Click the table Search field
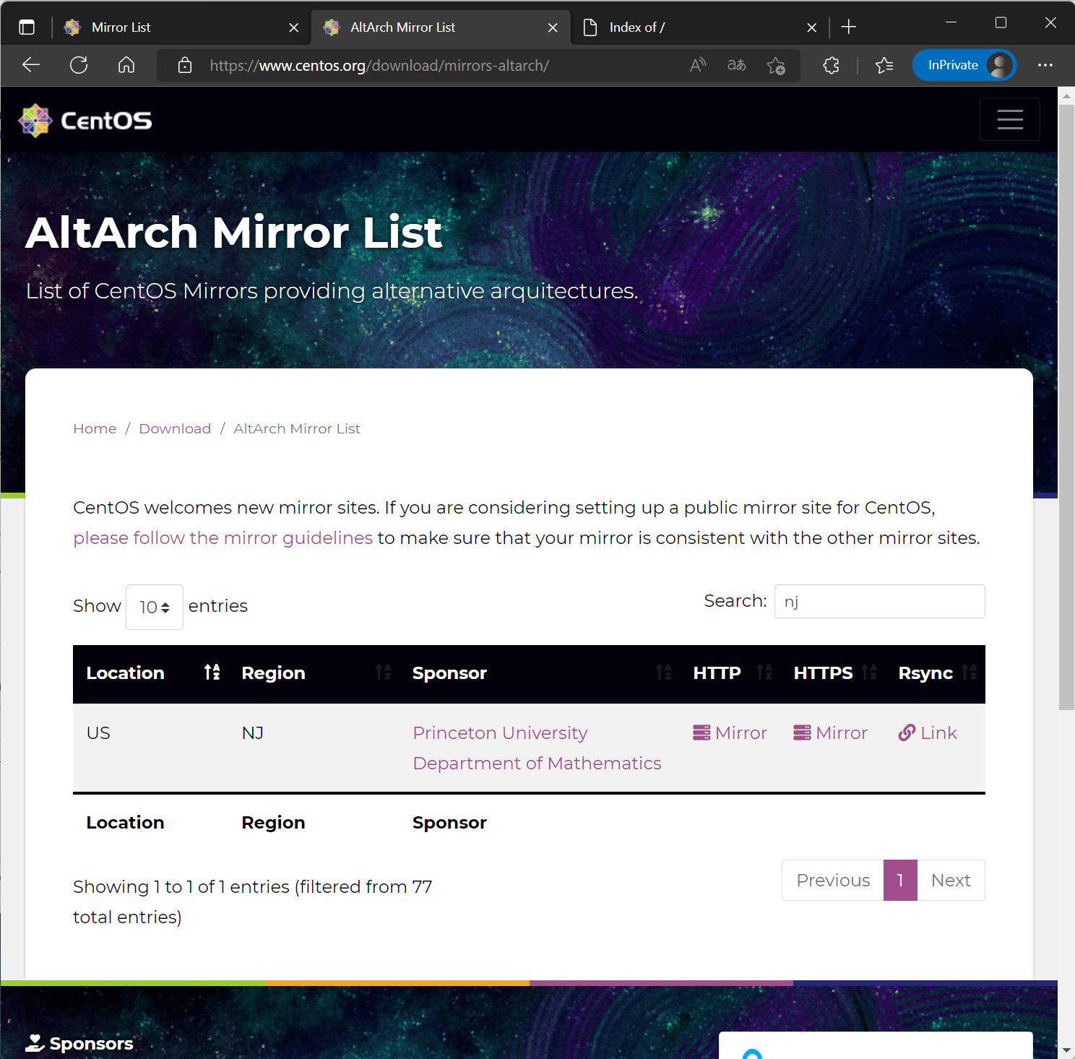 tap(879, 601)
